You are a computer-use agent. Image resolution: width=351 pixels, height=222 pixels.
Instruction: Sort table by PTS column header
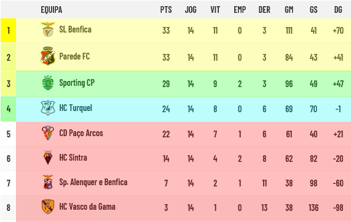point(166,10)
